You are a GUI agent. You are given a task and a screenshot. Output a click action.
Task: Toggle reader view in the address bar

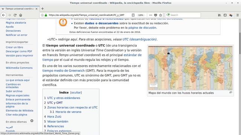(133, 15)
